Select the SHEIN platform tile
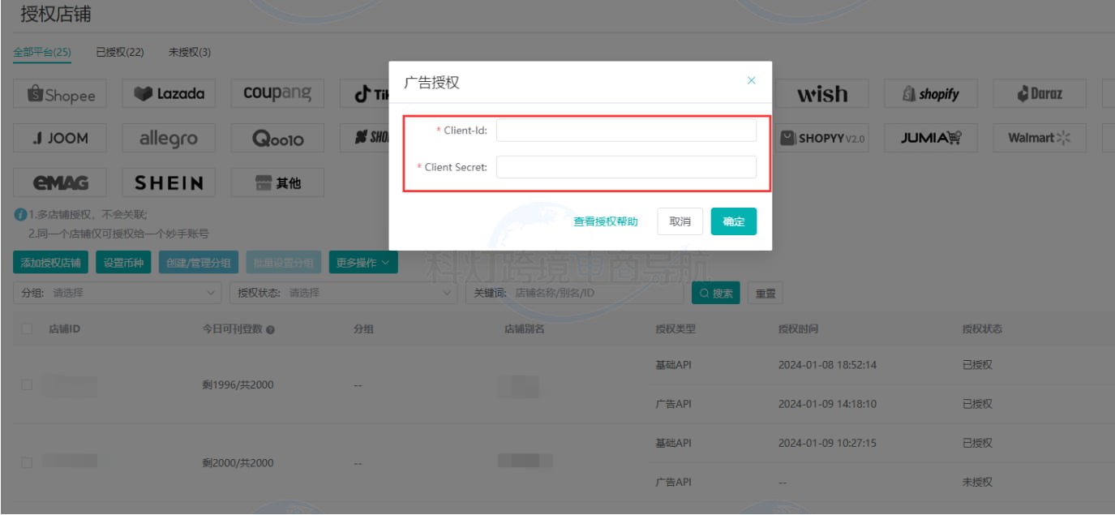This screenshot has width=1115, height=515. point(169,182)
